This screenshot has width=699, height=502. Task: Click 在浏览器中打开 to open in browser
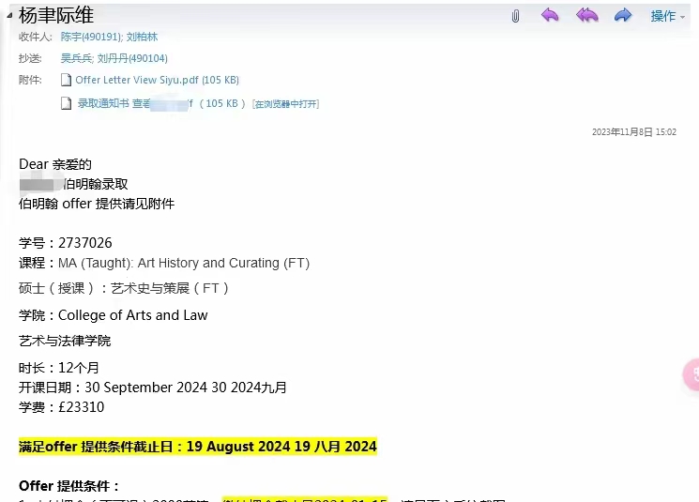286,104
